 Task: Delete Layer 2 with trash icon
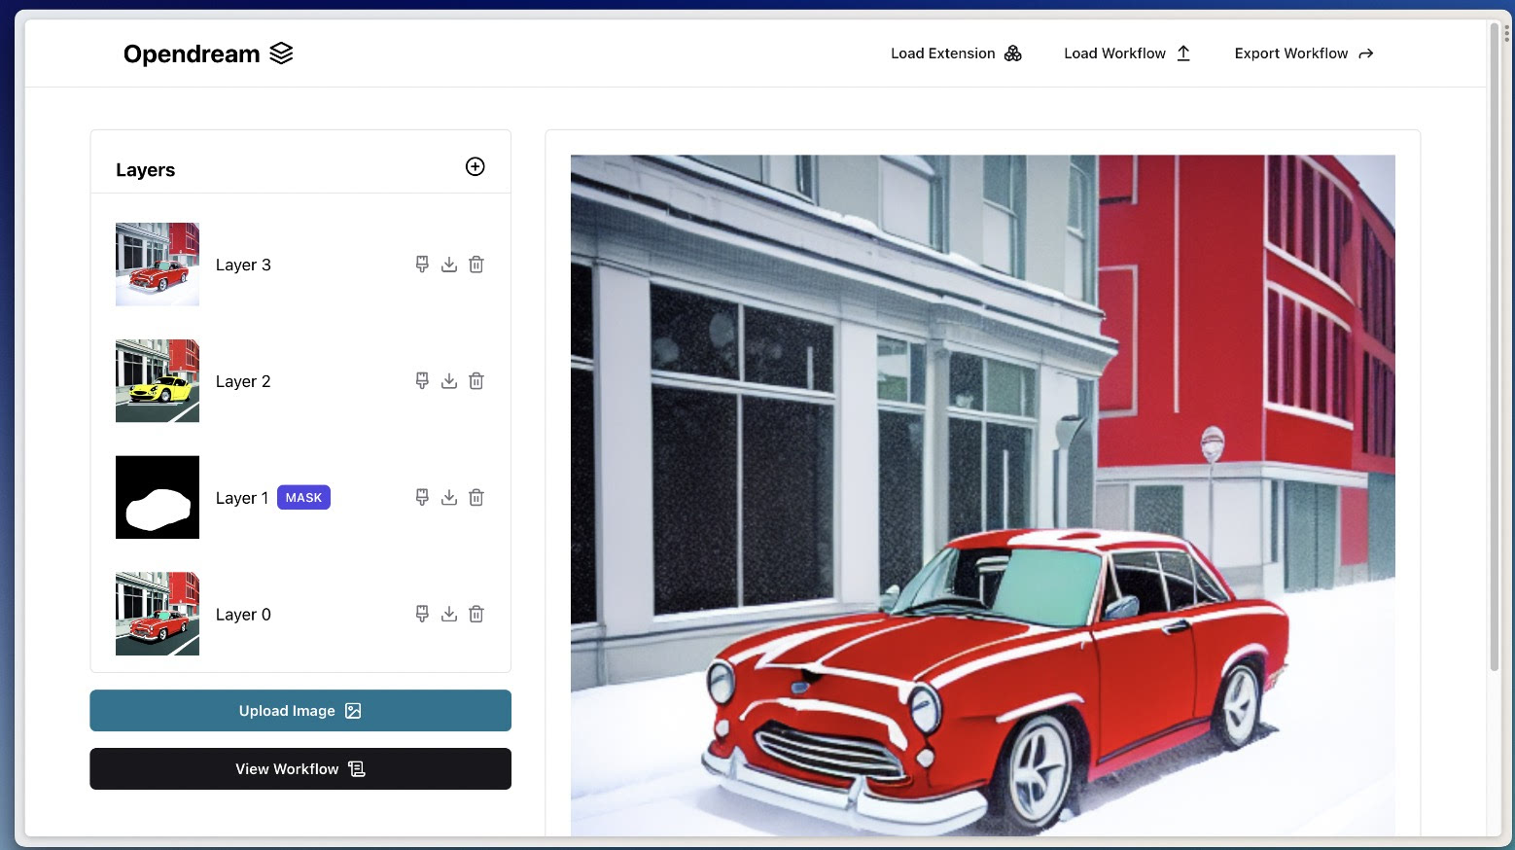pyautogui.click(x=476, y=381)
